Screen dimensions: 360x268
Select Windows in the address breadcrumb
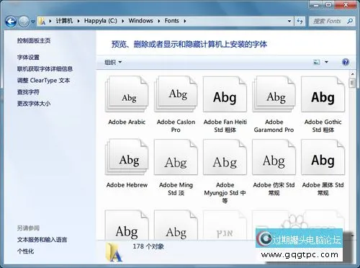tap(140, 21)
